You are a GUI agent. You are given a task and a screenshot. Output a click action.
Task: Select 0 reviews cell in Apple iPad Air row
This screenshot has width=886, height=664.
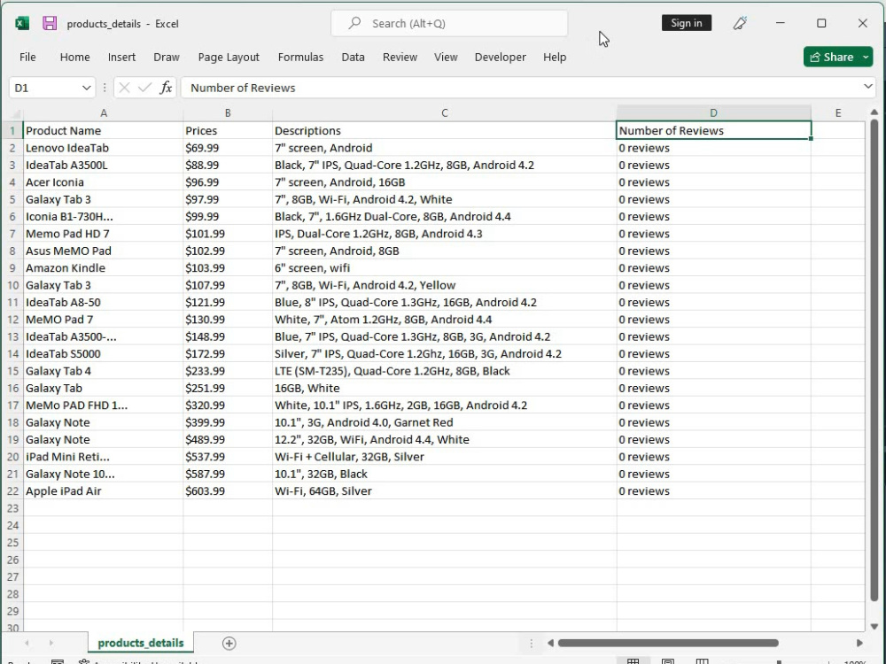coord(713,491)
